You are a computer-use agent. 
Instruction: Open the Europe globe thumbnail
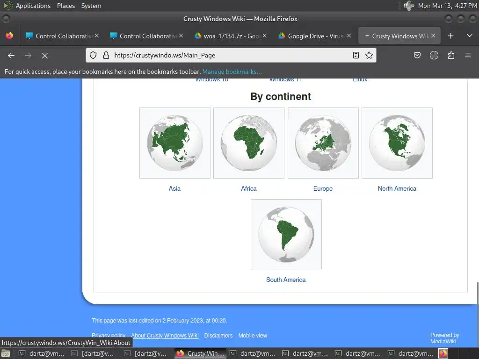pyautogui.click(x=323, y=143)
